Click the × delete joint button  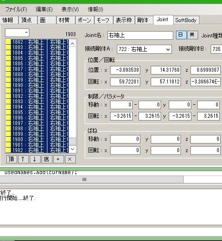(x=70, y=159)
